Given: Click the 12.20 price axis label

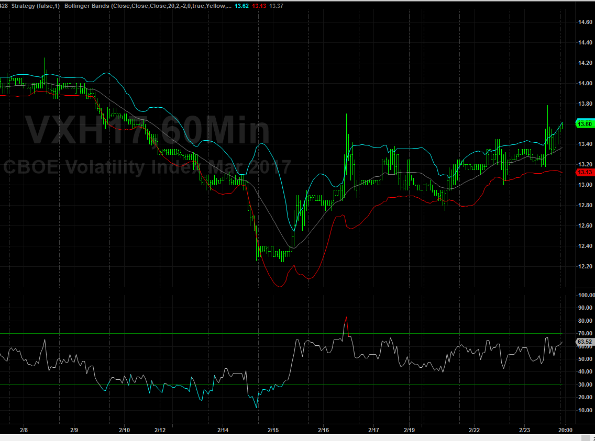Looking at the screenshot, I should click(585, 266).
